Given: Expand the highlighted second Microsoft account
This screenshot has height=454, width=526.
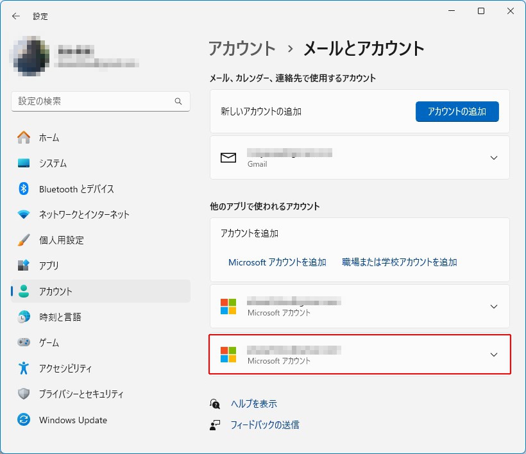Looking at the screenshot, I should [493, 355].
